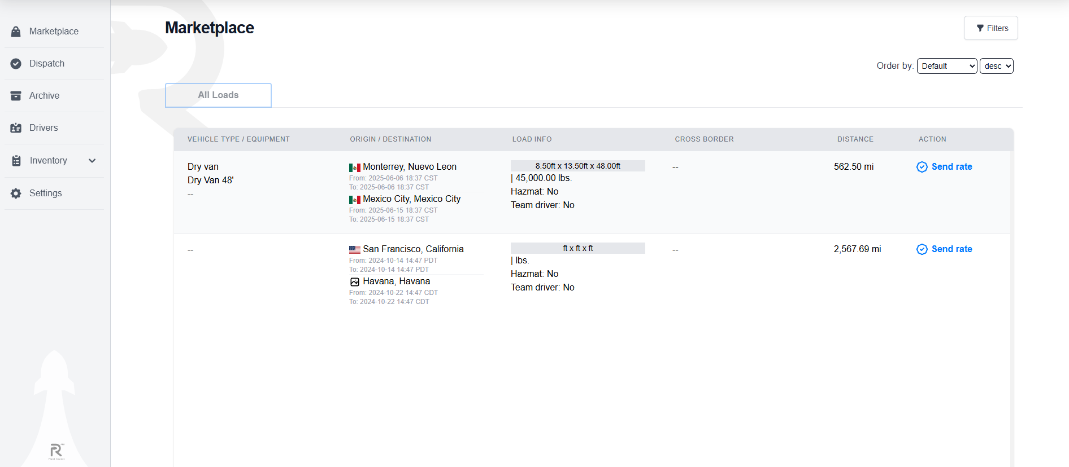This screenshot has width=1069, height=467.
Task: Click the Drivers ID badge icon
Action: pos(16,128)
